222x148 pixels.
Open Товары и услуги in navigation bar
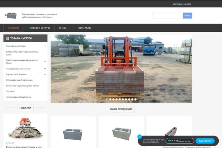(39, 28)
